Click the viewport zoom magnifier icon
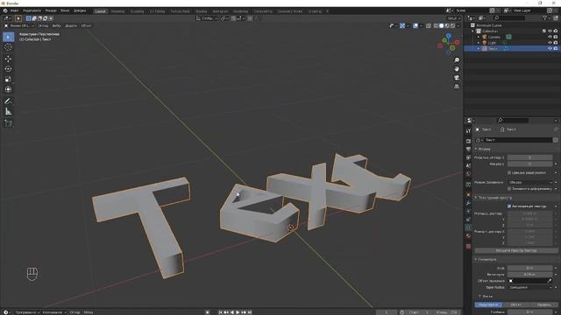561x315 pixels. point(457,60)
